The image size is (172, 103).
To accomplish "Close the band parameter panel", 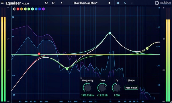I will pos(81,78).
